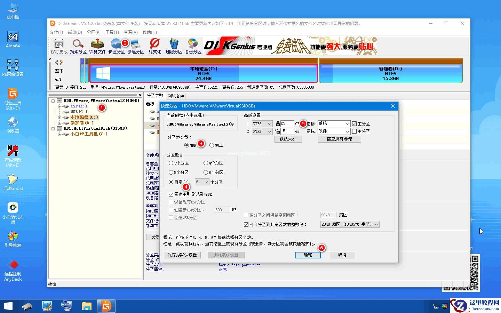Select the GUID partition table type
The image size is (501, 313).
(212, 145)
